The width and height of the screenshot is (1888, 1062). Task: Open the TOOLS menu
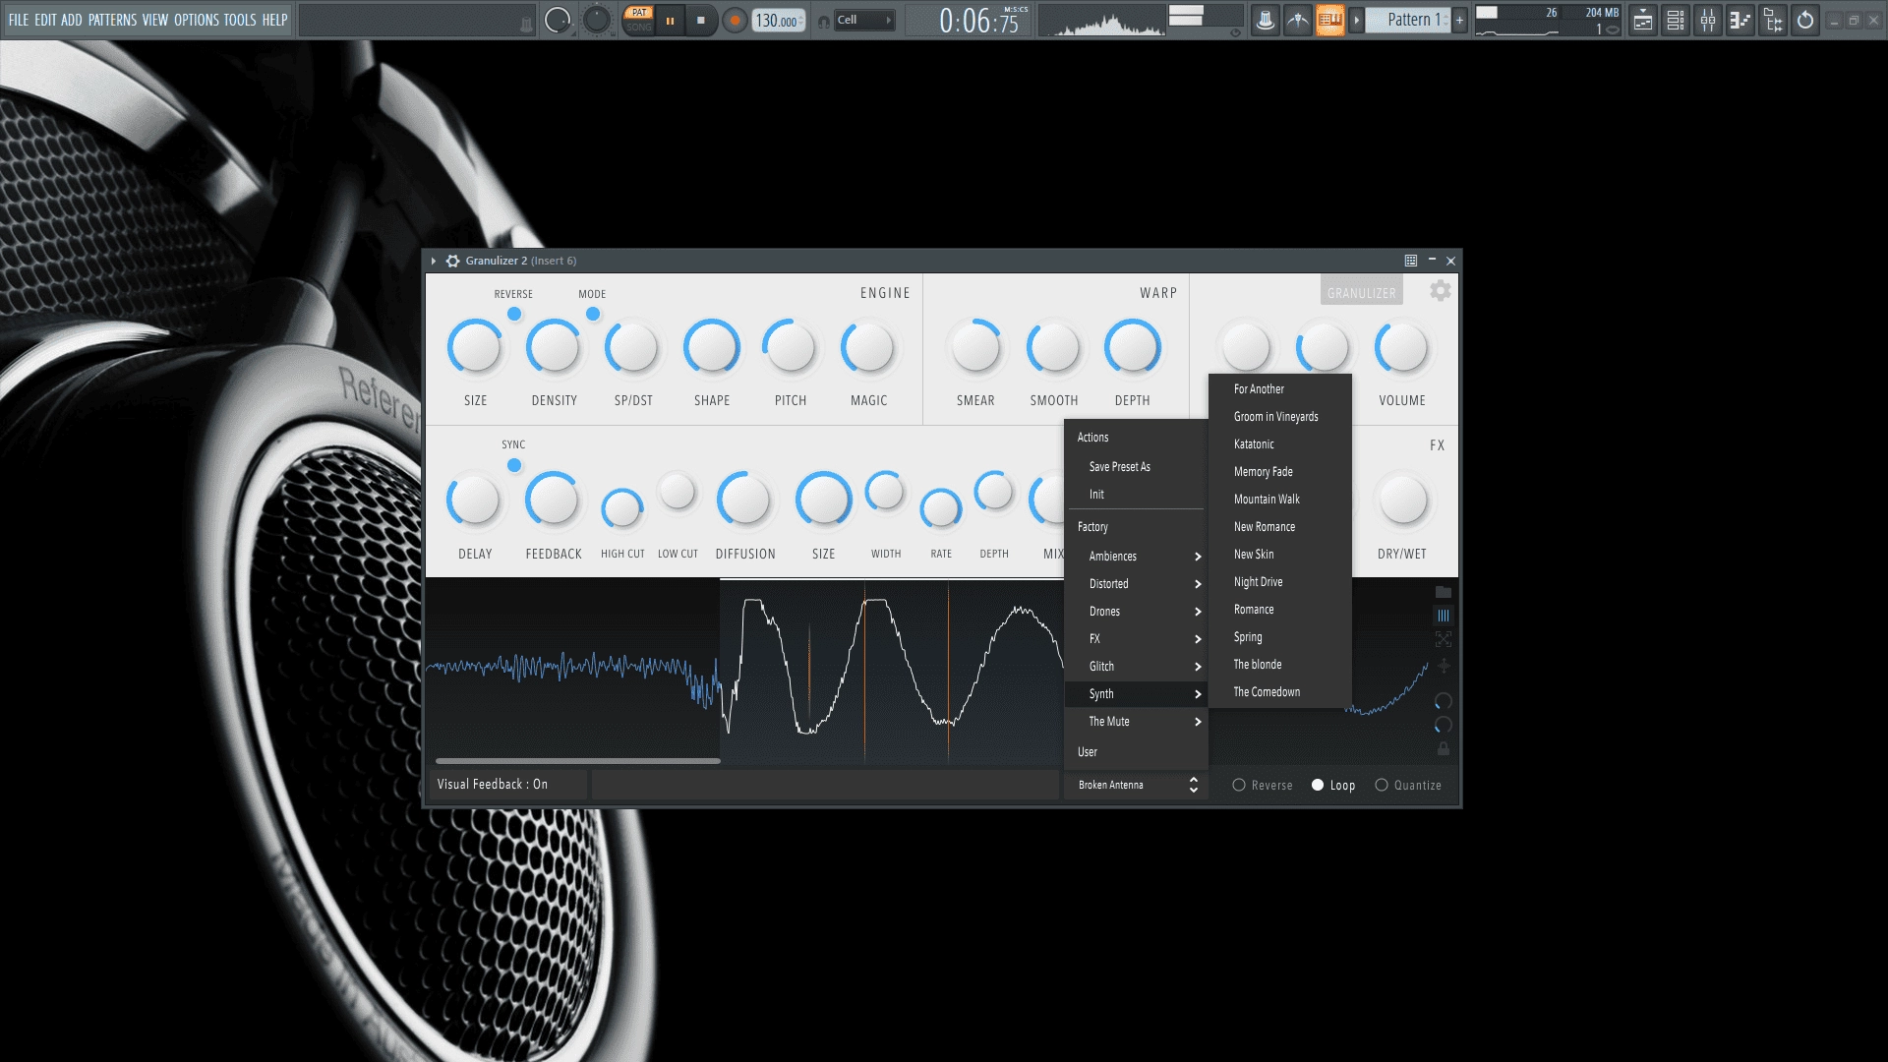pyautogui.click(x=240, y=20)
